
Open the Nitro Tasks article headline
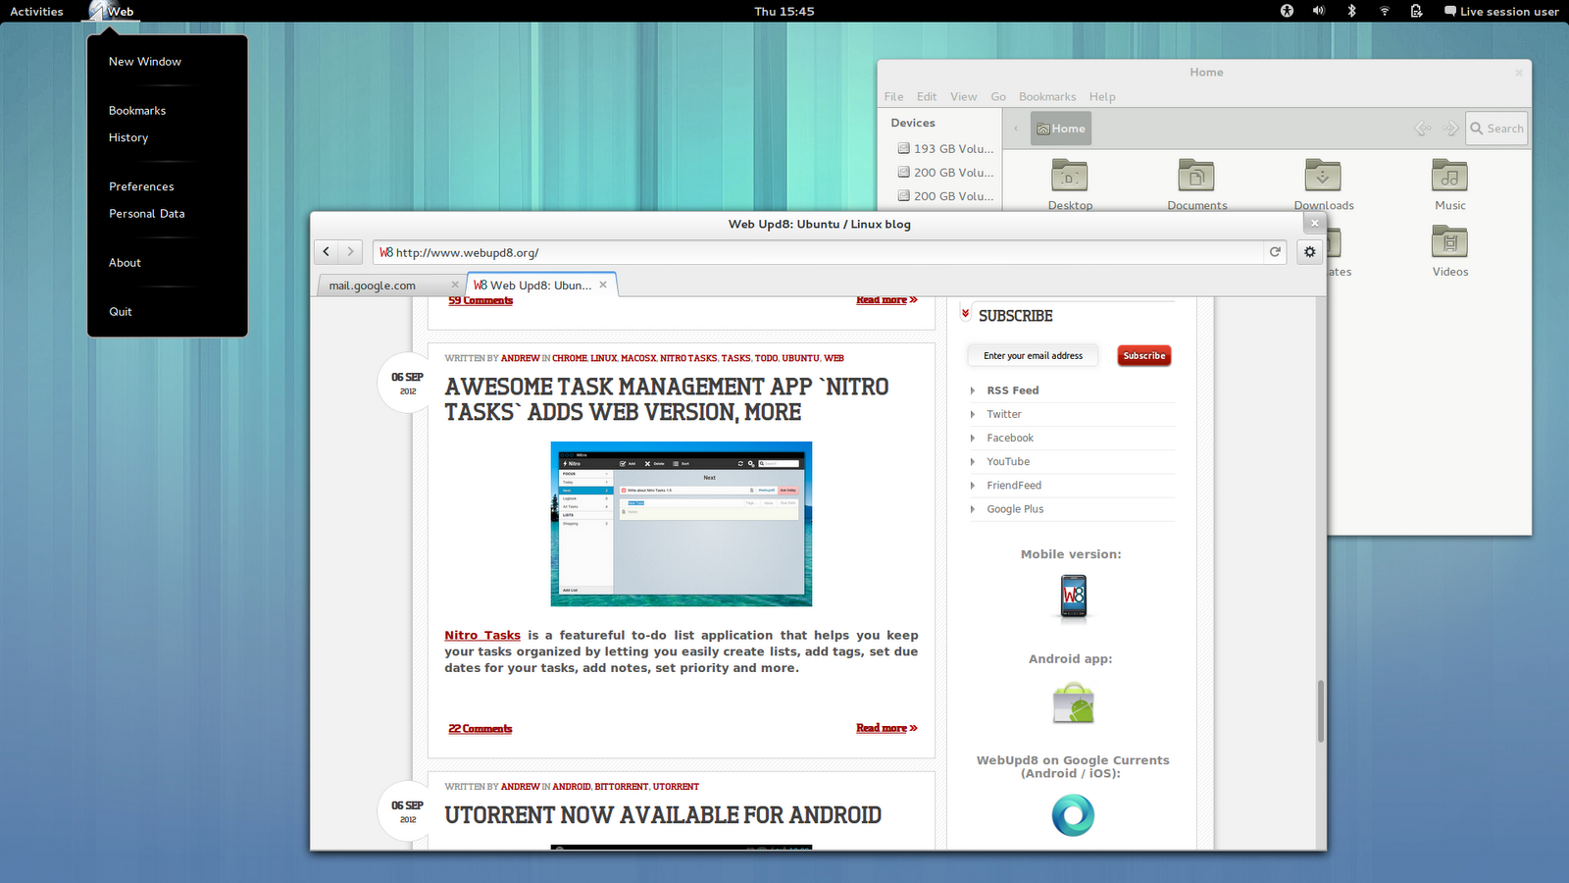coord(667,399)
